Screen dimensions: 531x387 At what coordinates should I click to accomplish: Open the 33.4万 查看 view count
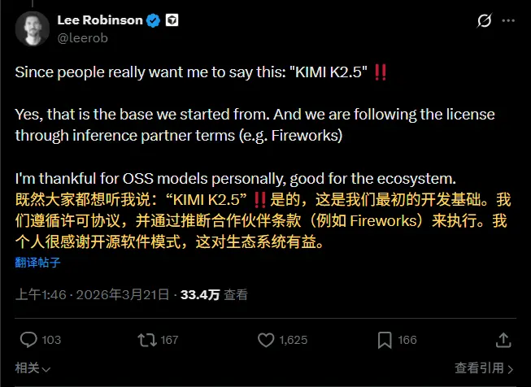pos(214,294)
